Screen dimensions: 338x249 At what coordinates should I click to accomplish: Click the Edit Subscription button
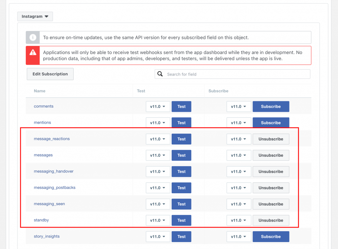click(x=50, y=74)
